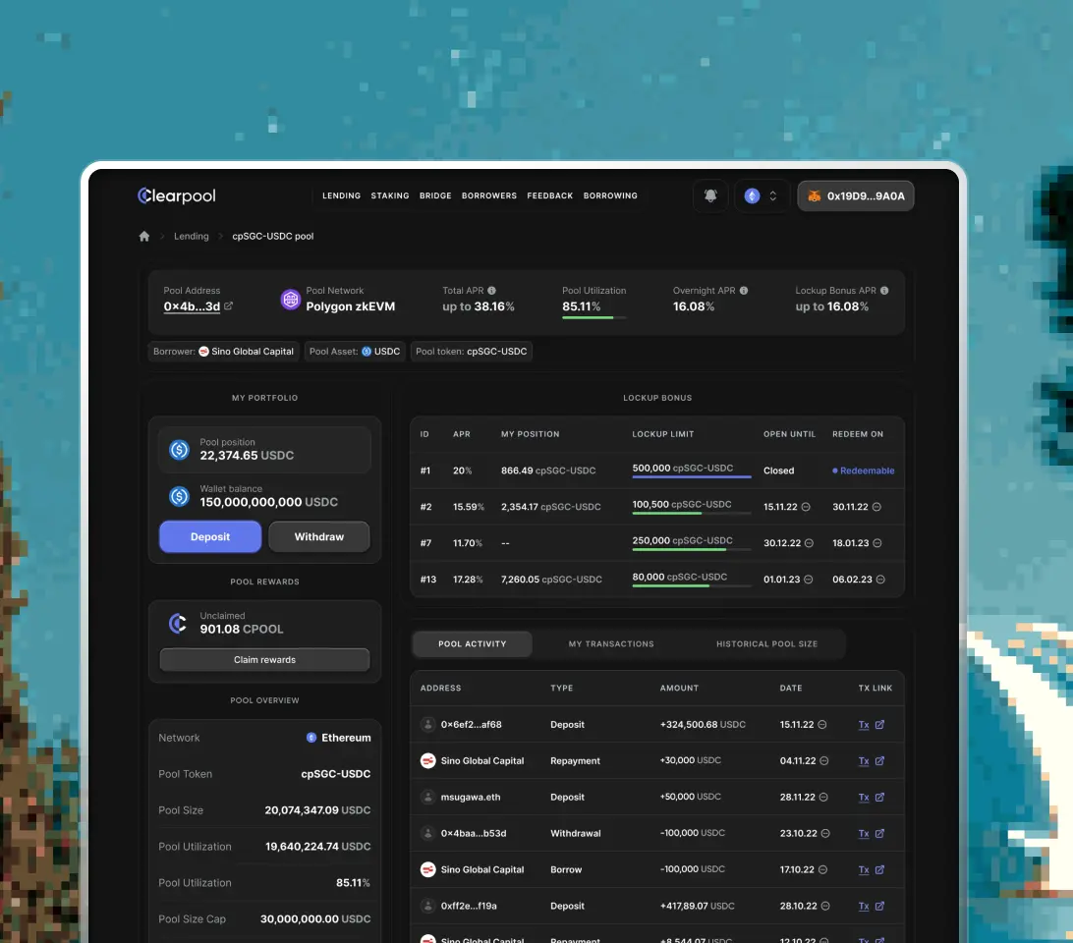Image resolution: width=1073 pixels, height=943 pixels.
Task: Click clock icon beside open until 30.12.22
Action: click(x=809, y=543)
